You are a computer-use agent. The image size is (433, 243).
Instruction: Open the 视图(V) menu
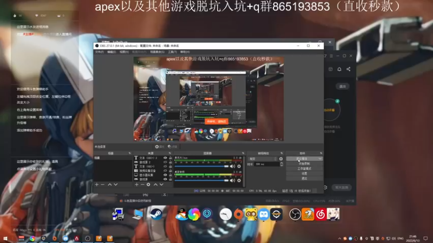pos(124,52)
